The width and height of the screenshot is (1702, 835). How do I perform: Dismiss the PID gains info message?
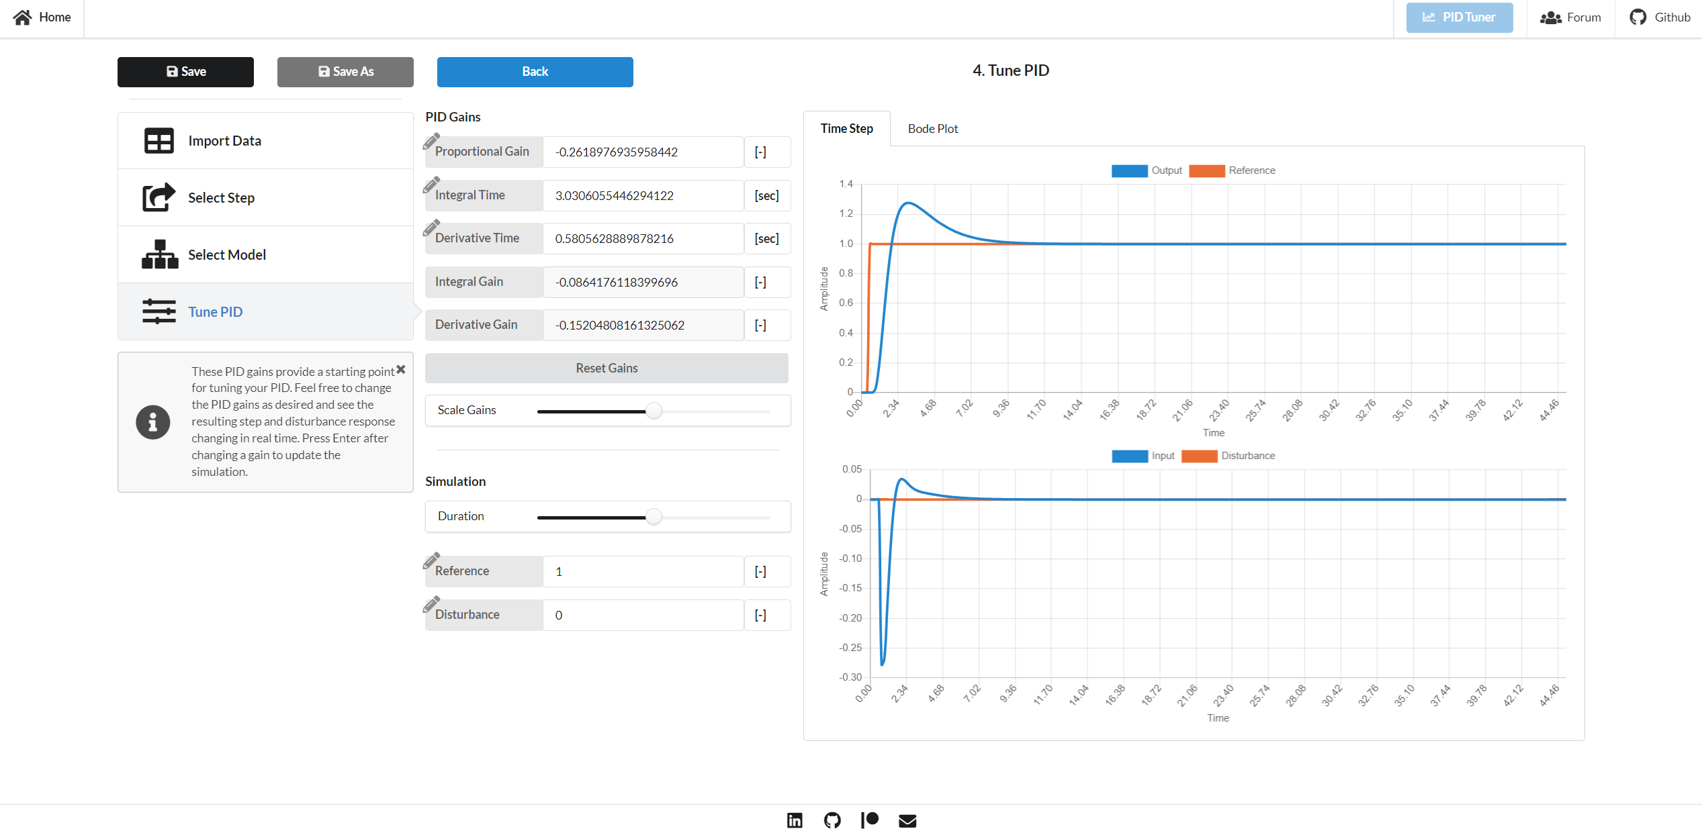click(401, 369)
